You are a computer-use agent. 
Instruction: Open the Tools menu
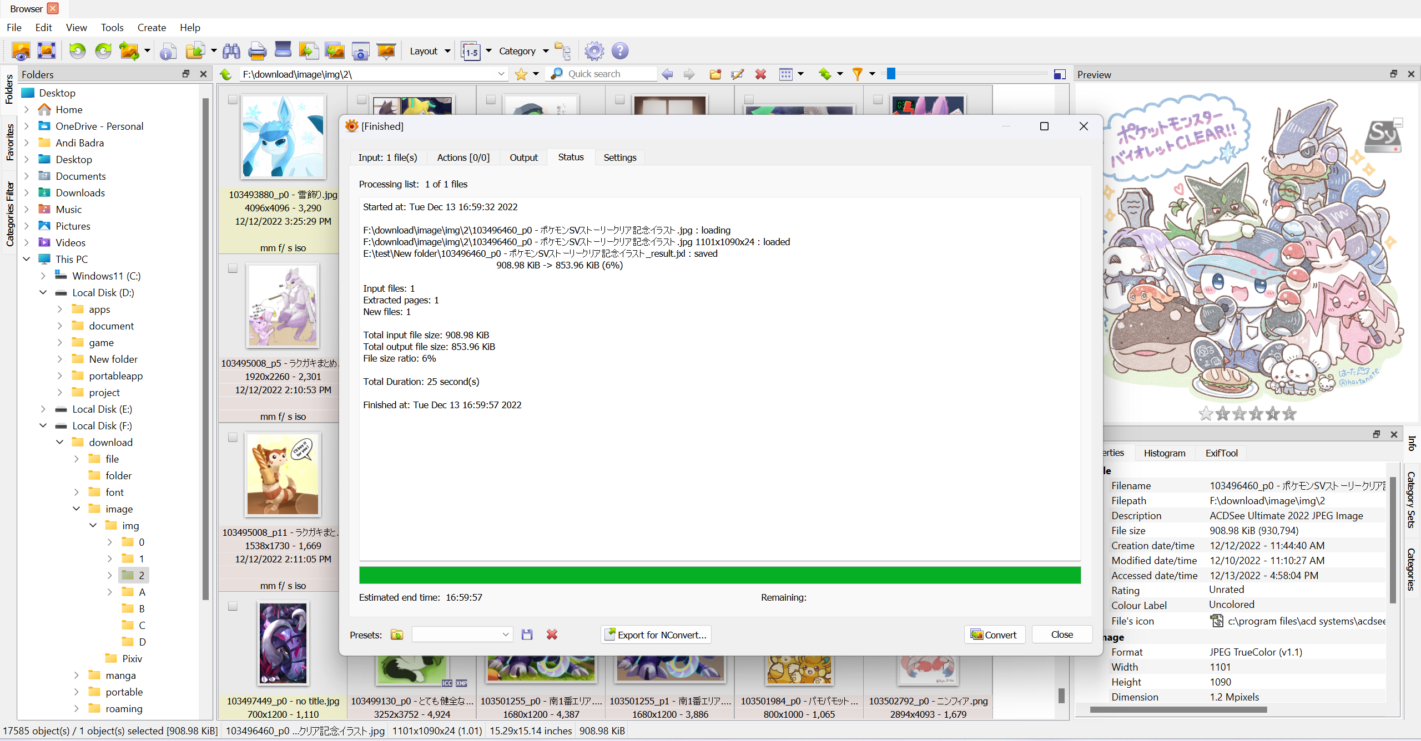112,28
